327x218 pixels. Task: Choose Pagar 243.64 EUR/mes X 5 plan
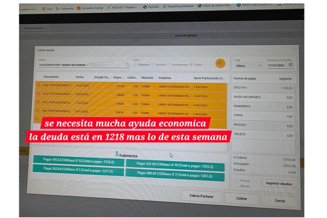[78, 170]
